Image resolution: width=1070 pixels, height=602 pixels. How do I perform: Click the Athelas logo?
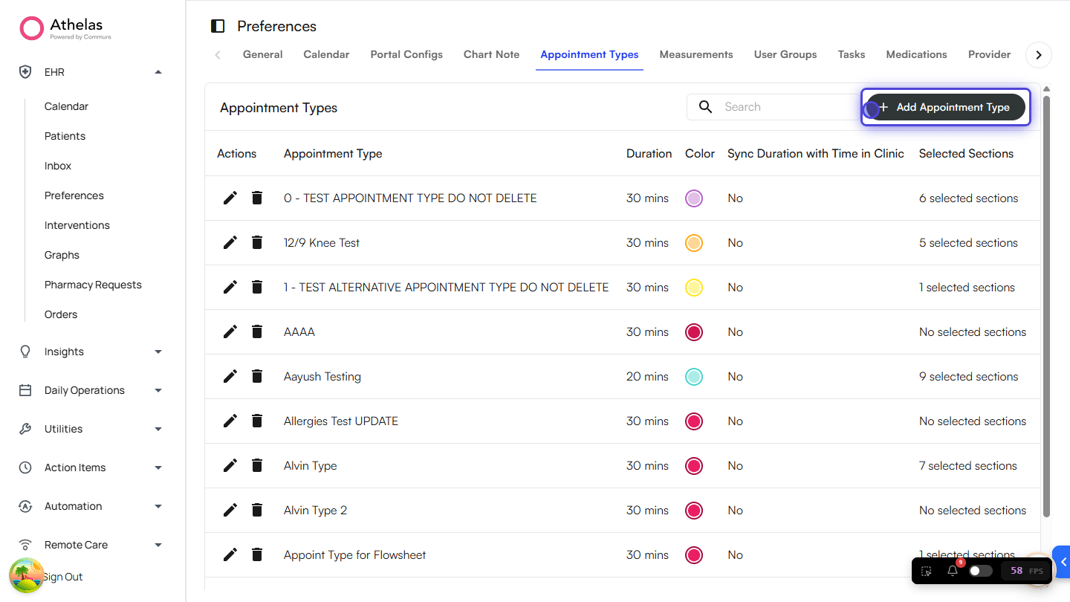tap(65, 28)
